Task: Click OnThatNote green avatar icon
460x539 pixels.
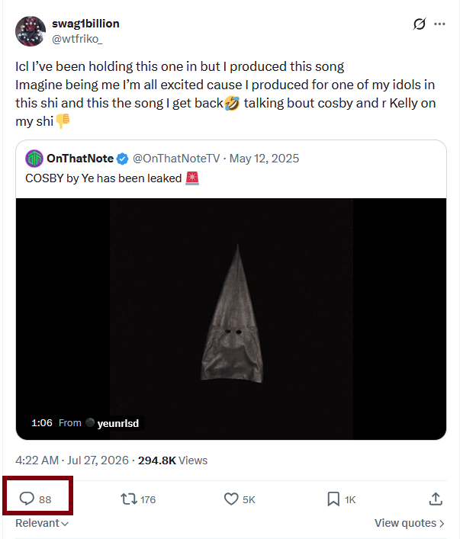Action: [x=34, y=159]
